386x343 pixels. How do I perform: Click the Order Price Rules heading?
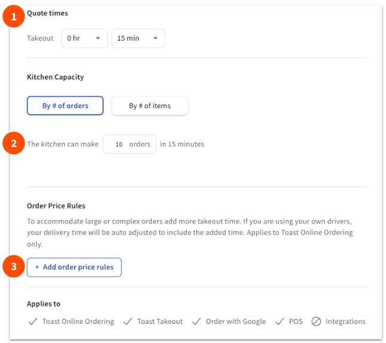pyautogui.click(x=56, y=206)
